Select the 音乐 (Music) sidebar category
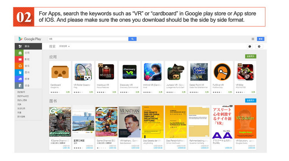 [x=28, y=66]
